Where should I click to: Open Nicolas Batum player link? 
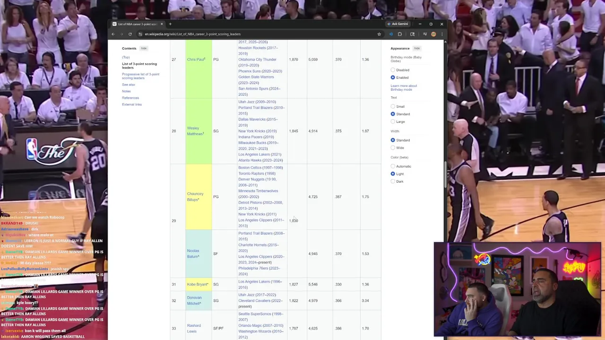pyautogui.click(x=193, y=254)
